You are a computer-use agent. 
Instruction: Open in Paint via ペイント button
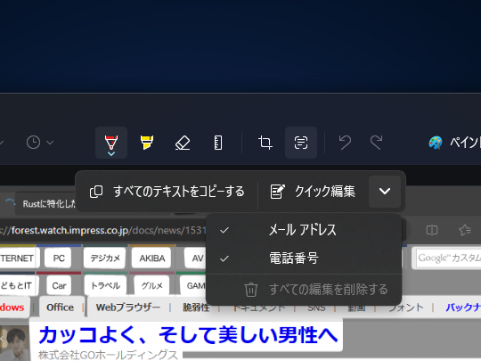(455, 143)
